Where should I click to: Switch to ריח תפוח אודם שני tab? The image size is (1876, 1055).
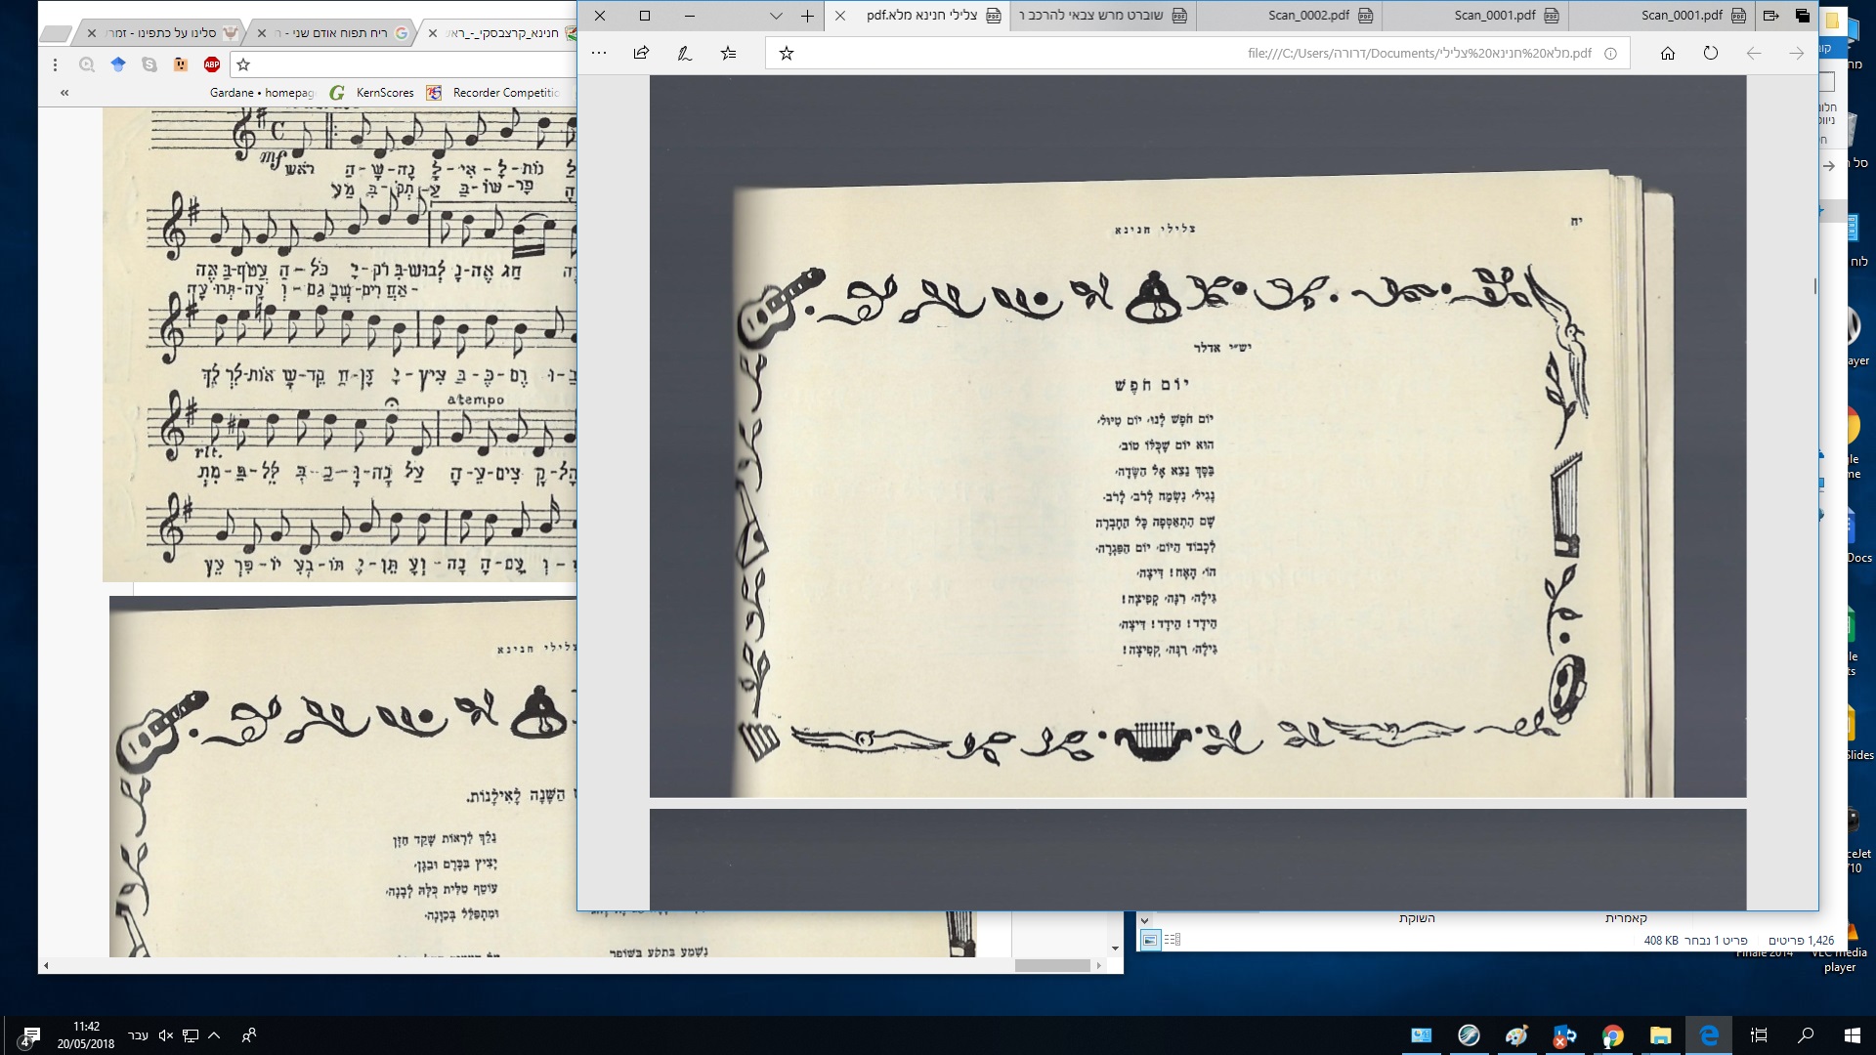point(332,33)
